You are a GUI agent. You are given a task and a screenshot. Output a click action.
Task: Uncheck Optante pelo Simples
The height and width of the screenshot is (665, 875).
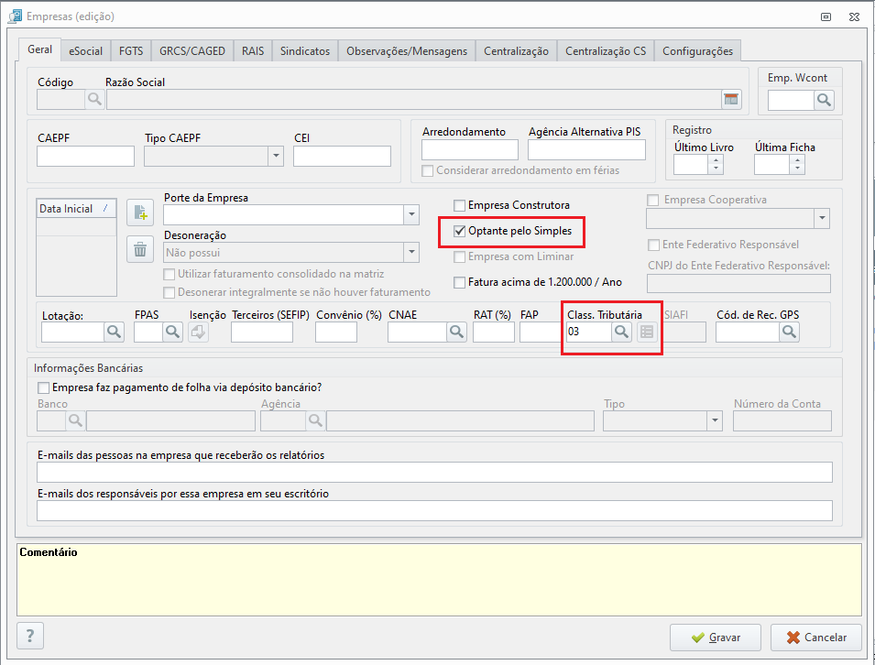coord(459,231)
